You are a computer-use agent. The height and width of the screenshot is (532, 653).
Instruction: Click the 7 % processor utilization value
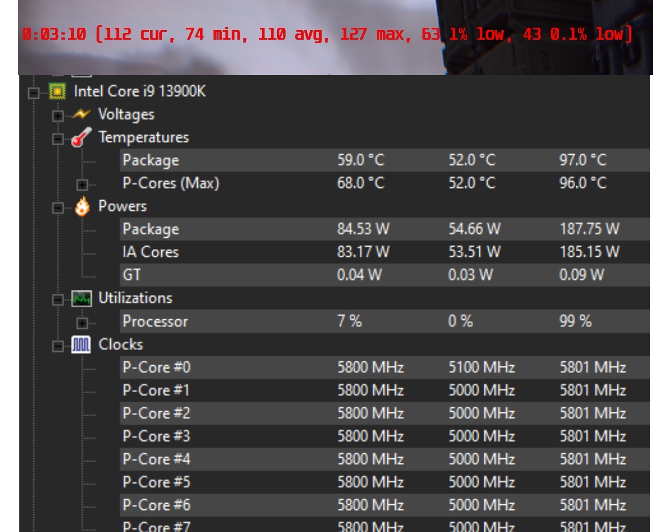coord(349,321)
